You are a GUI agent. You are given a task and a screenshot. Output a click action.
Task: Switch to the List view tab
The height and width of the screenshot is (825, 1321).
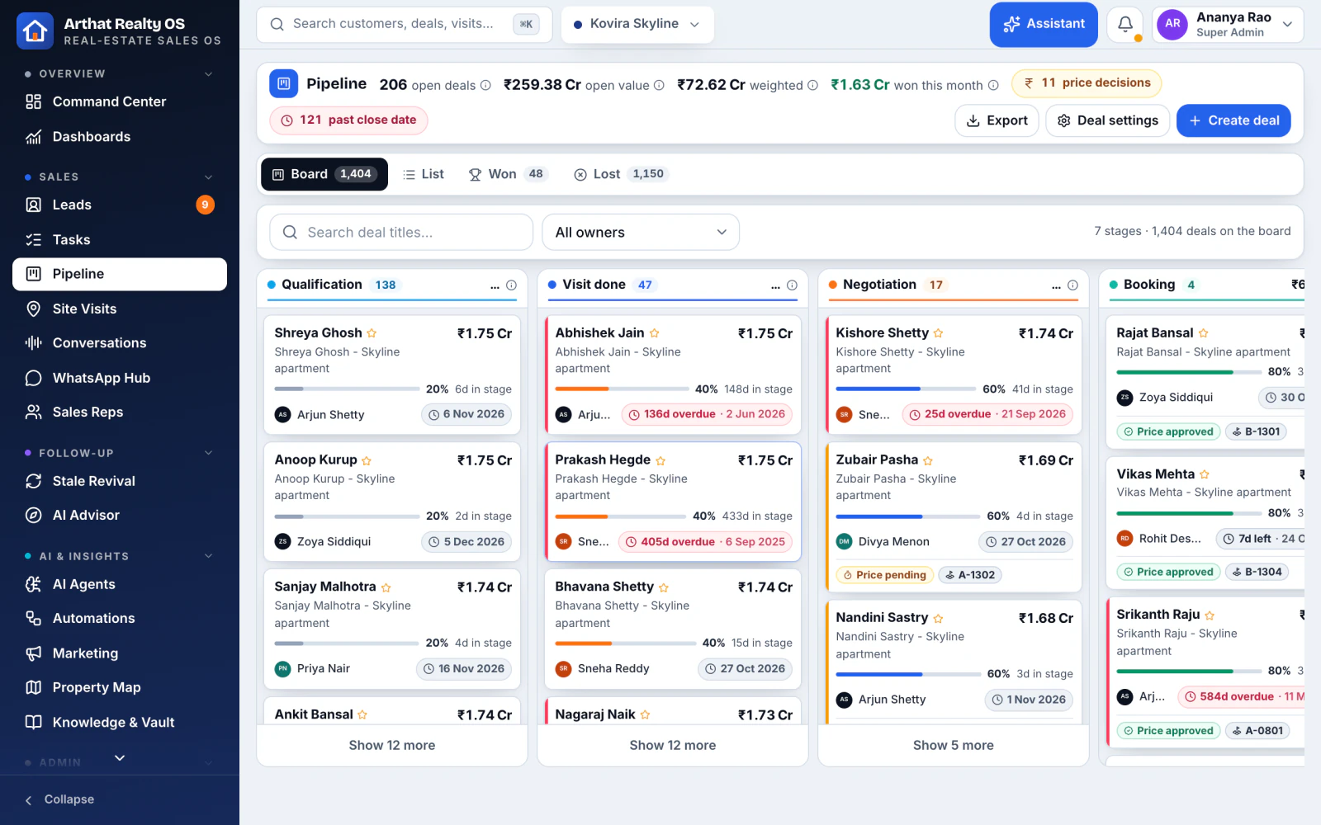click(424, 174)
